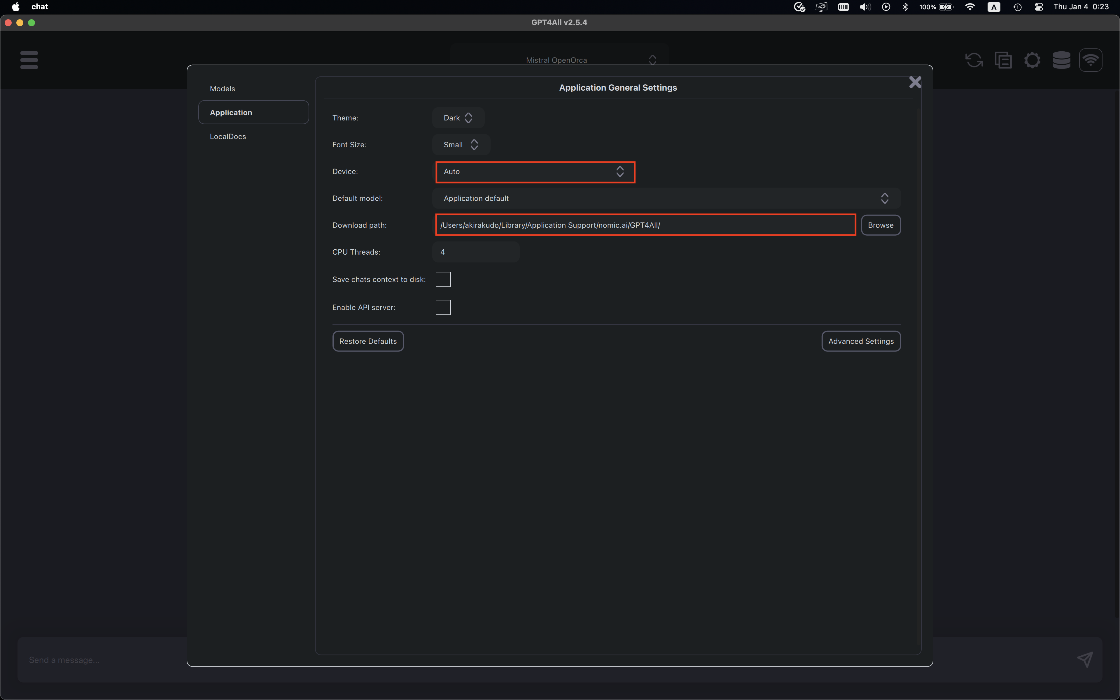This screenshot has height=700, width=1120.
Task: Click Restore Defaults button
Action: (368, 341)
